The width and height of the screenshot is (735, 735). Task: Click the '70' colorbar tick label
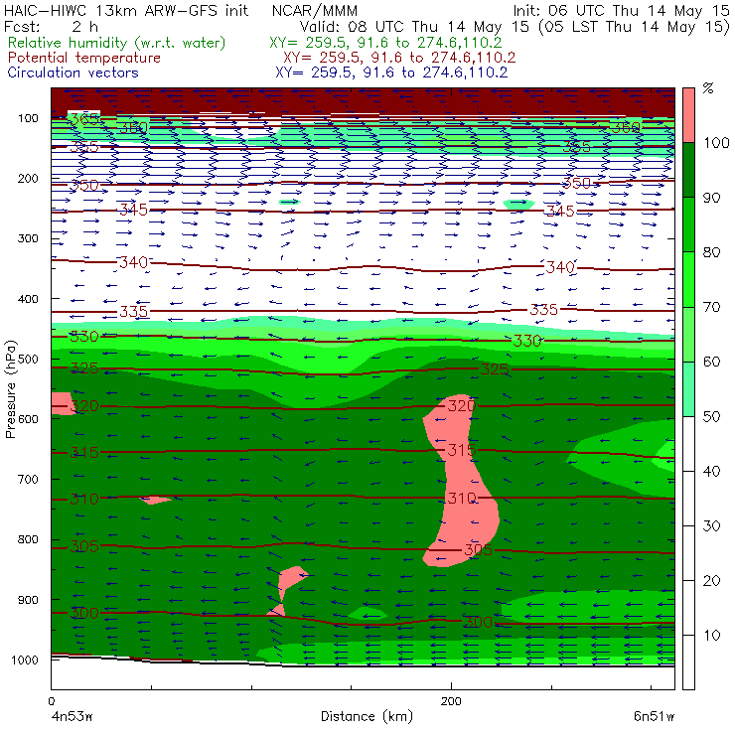tap(711, 307)
